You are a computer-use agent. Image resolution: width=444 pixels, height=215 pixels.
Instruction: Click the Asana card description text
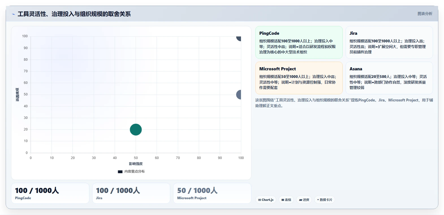point(388,82)
